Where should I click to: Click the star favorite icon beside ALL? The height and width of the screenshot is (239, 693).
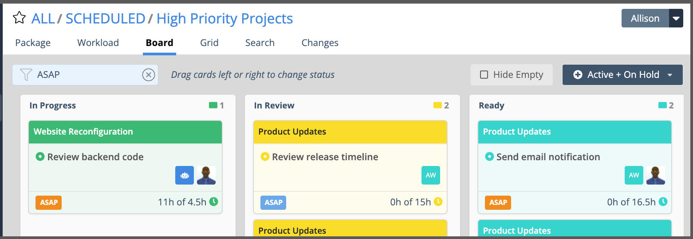click(19, 19)
